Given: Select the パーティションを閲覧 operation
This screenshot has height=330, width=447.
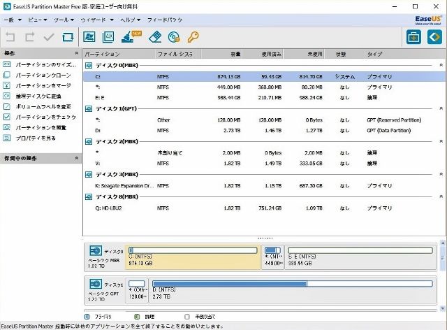Looking at the screenshot, I should (x=35, y=128).
